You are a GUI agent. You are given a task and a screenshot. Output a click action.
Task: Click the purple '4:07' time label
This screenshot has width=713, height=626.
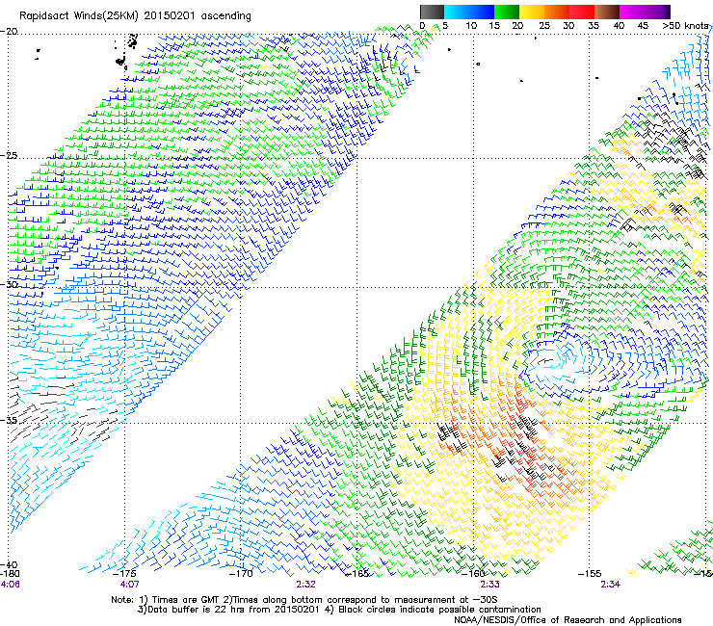pyautogui.click(x=130, y=585)
